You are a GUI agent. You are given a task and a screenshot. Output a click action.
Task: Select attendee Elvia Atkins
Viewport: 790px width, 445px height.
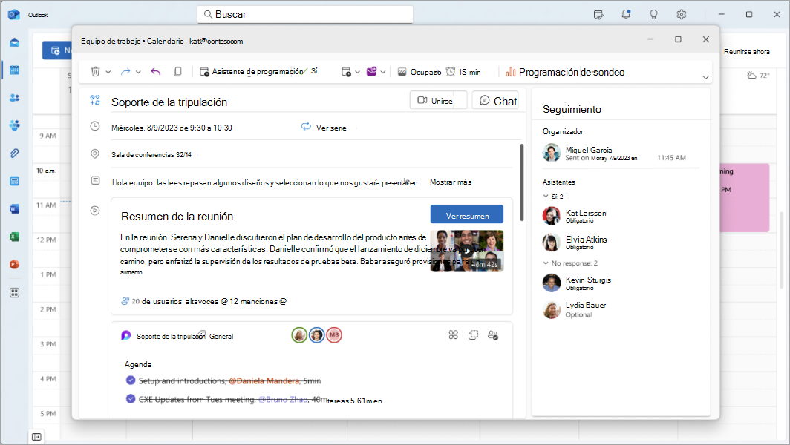point(575,242)
